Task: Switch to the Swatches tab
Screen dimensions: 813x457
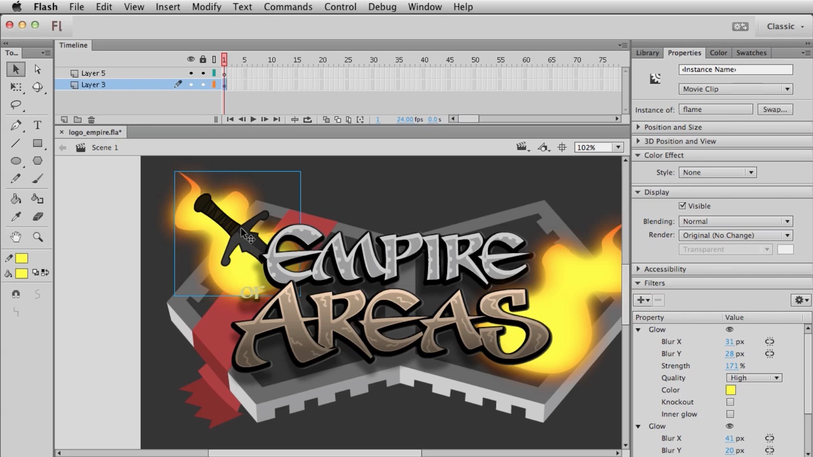Action: pyautogui.click(x=751, y=53)
